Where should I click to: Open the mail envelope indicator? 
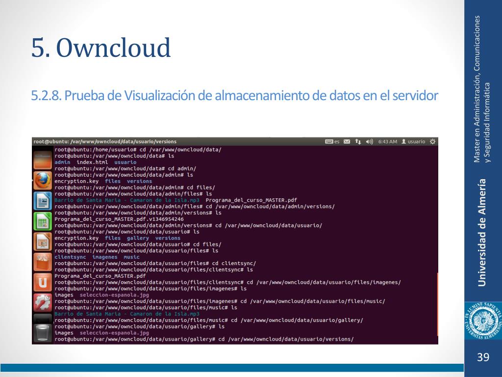pos(347,141)
